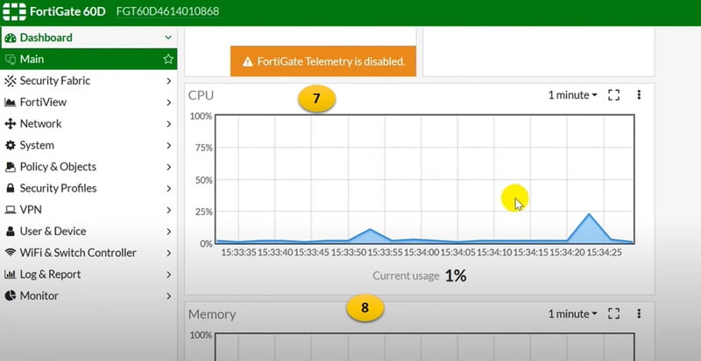Expand Policy & Objects submenu chevron
The height and width of the screenshot is (361, 701).
point(168,167)
